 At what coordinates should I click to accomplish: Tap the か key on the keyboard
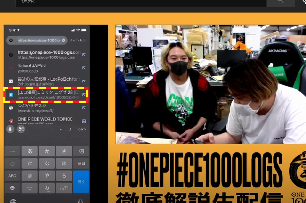[47, 151]
